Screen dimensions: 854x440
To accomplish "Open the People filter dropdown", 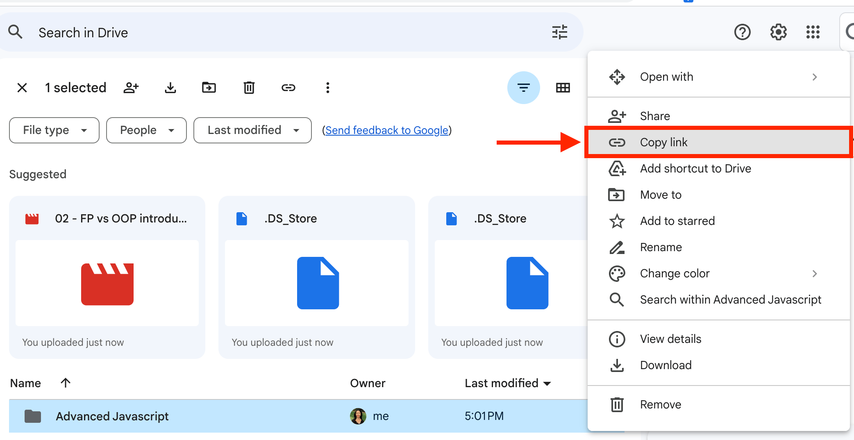I will click(x=146, y=130).
